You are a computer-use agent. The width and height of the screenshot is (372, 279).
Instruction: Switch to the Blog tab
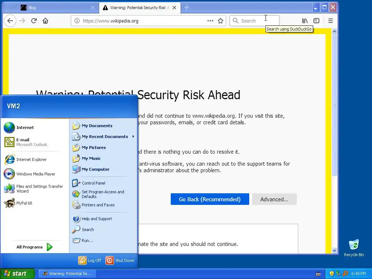pyautogui.click(x=57, y=8)
